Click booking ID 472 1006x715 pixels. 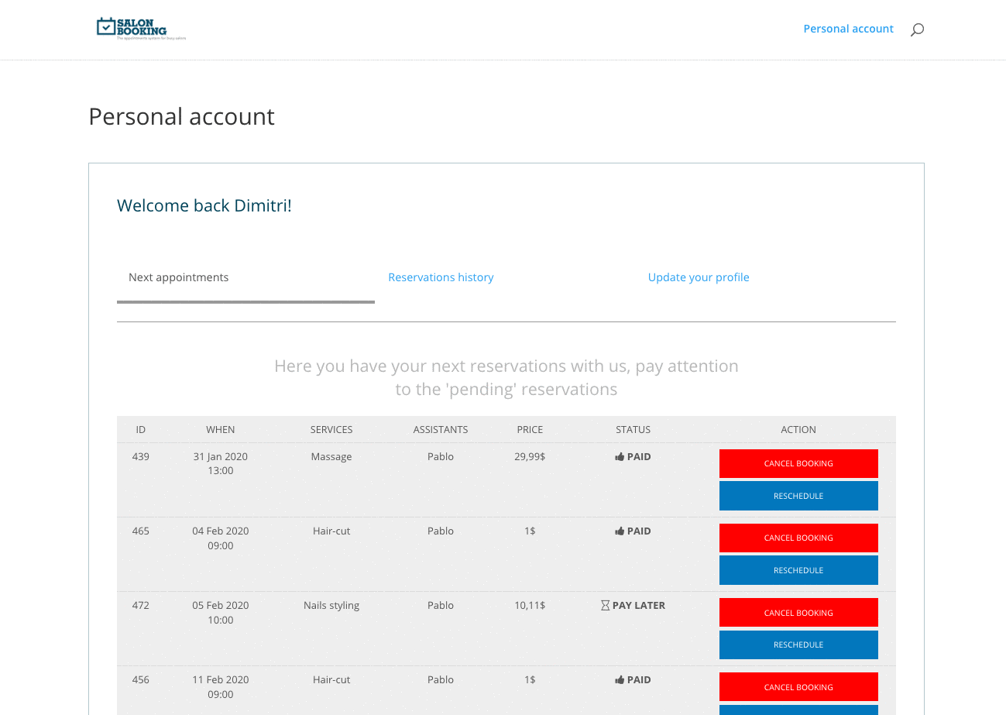tap(141, 605)
